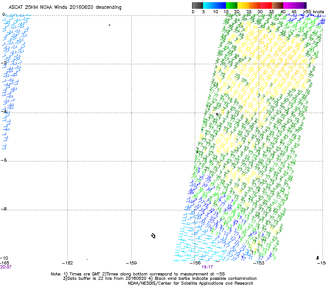Click the magenta 40-45 knots legend swatch

[289, 5]
